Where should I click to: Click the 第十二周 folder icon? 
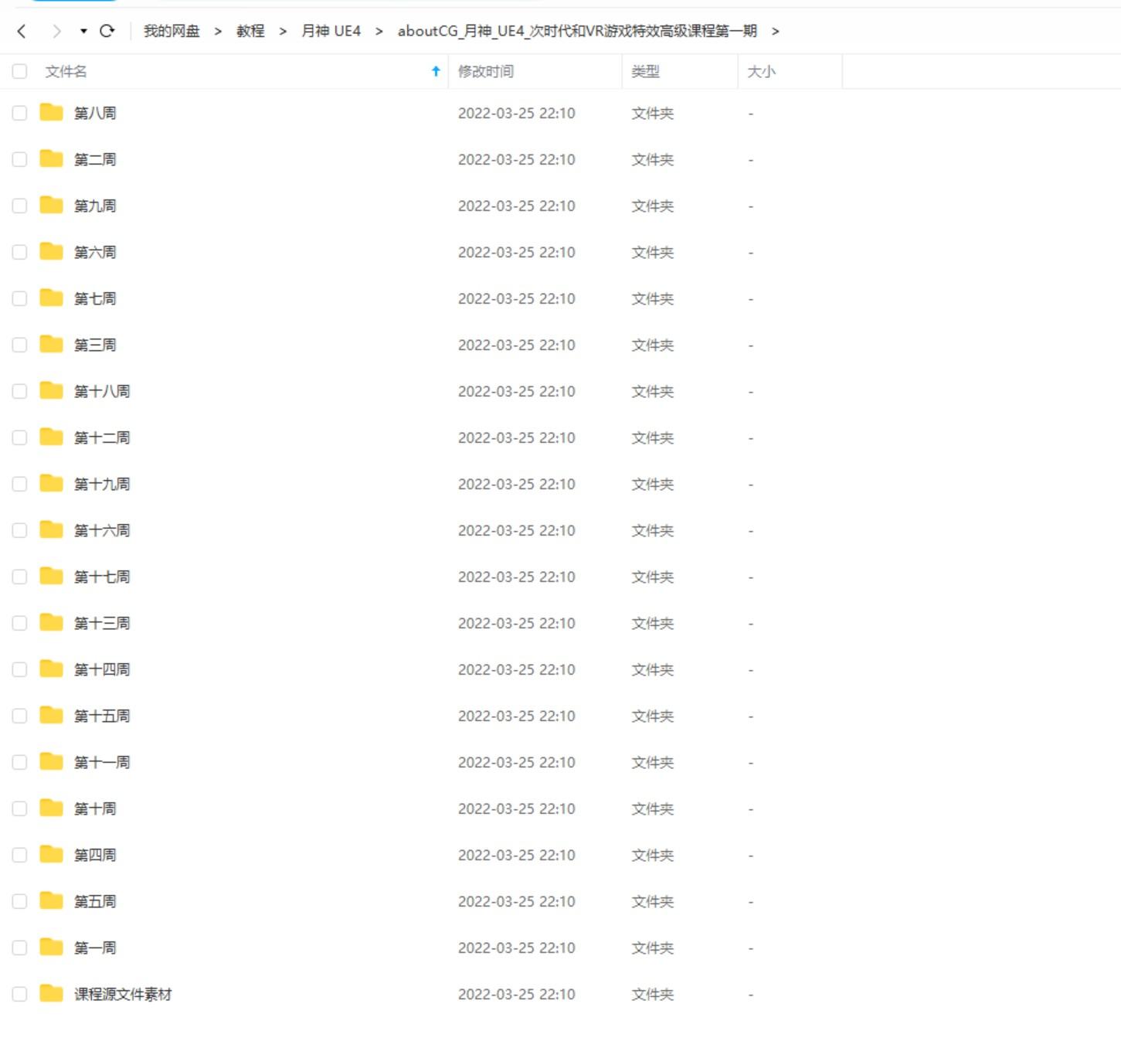[x=51, y=437]
